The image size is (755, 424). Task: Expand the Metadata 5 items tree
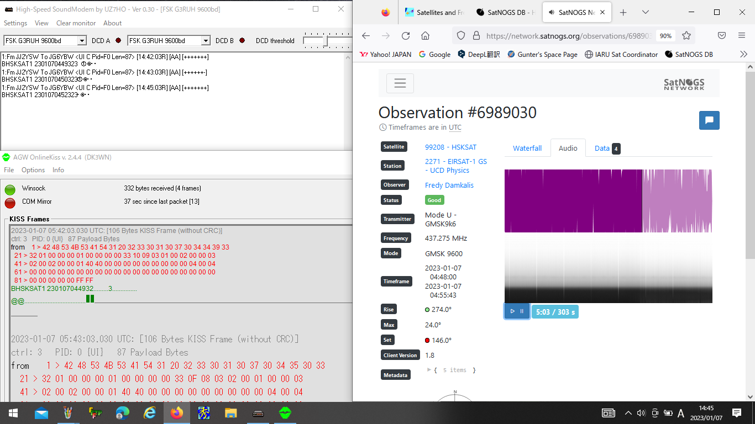tap(429, 370)
